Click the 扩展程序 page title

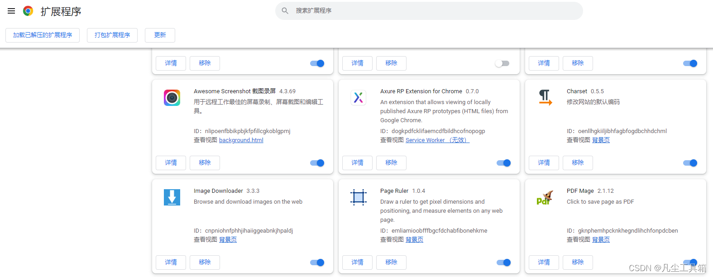[61, 11]
